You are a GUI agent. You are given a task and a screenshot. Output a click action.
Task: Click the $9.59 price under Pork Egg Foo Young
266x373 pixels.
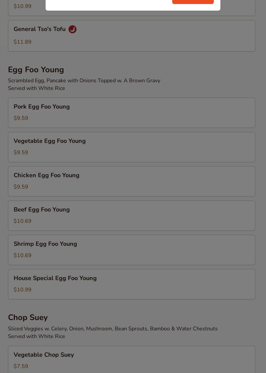(x=21, y=118)
